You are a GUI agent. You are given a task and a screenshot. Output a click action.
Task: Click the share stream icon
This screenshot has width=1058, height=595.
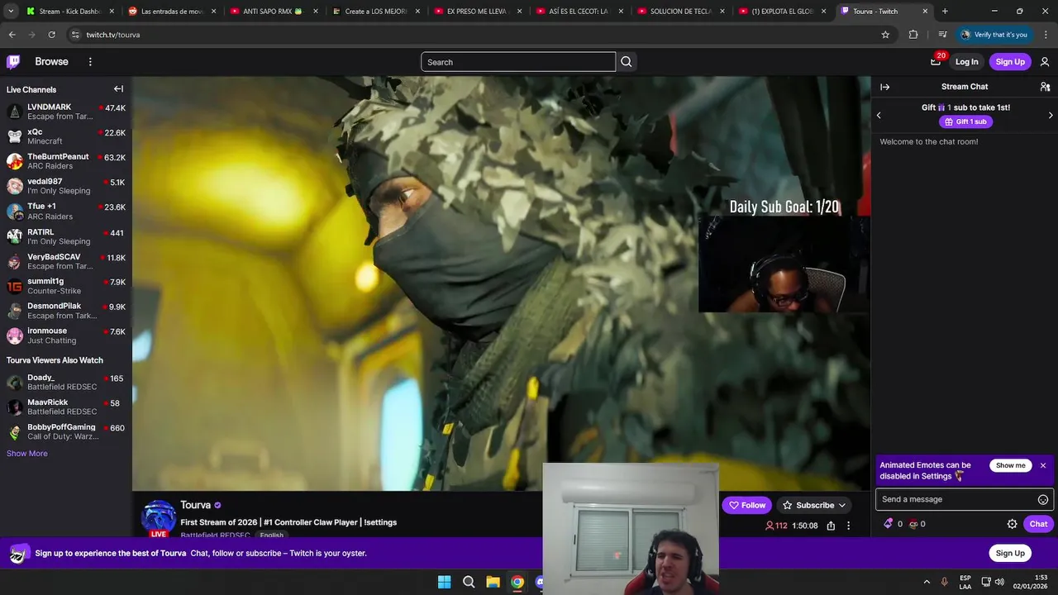tap(831, 526)
